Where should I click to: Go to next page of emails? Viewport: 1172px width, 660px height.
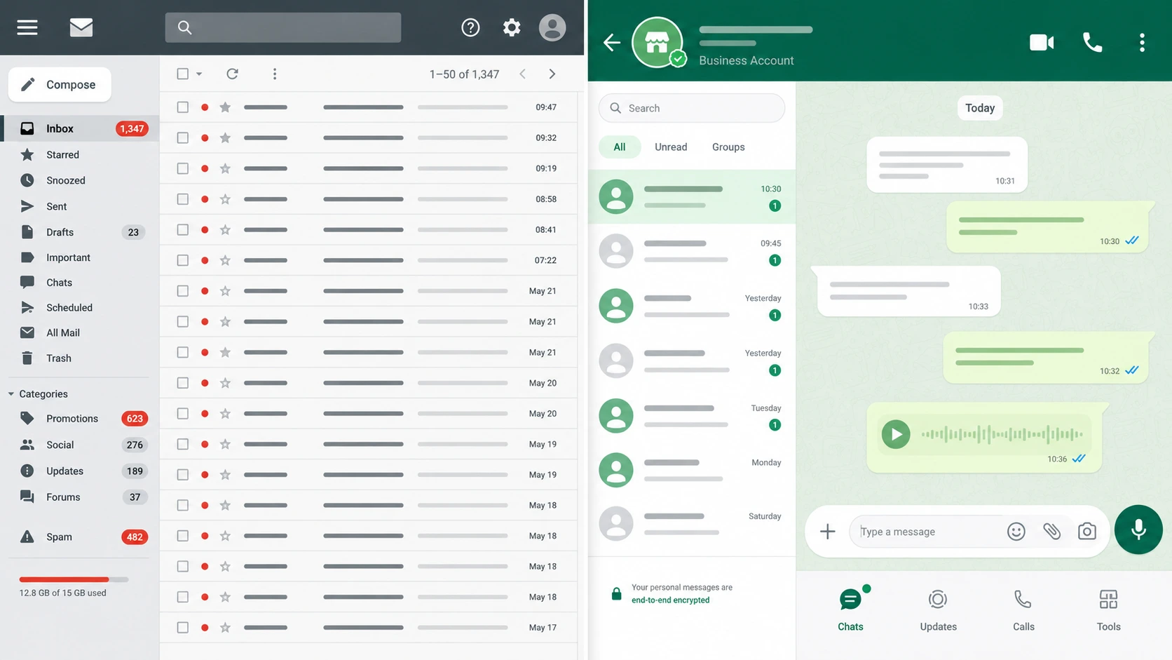coord(552,74)
